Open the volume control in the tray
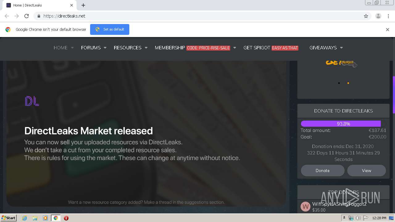Screen dimensions: 395x222 click(x=358, y=218)
